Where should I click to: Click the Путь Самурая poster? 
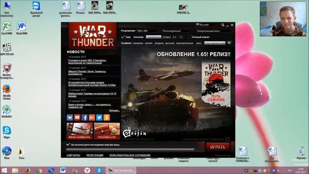[216, 84]
